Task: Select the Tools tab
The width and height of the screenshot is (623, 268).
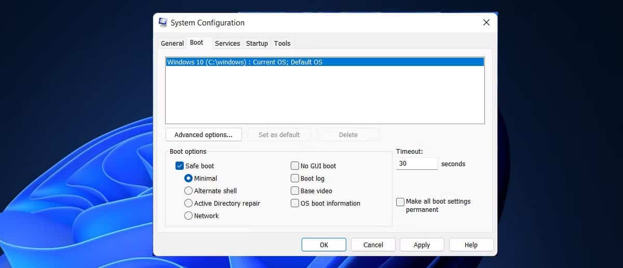Action: click(x=282, y=44)
